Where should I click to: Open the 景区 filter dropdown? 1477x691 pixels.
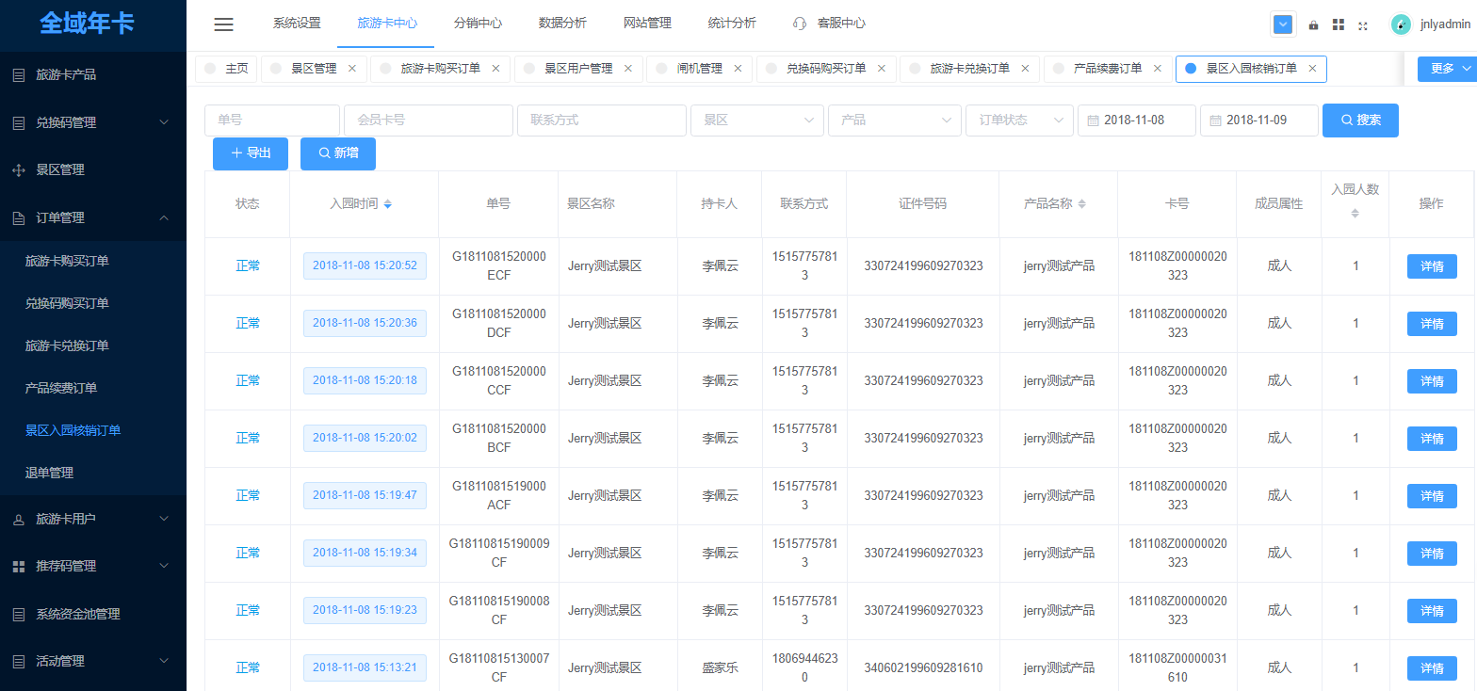point(757,121)
